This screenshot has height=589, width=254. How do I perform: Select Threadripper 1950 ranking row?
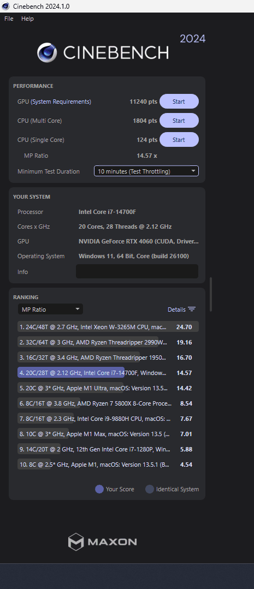coord(108,357)
